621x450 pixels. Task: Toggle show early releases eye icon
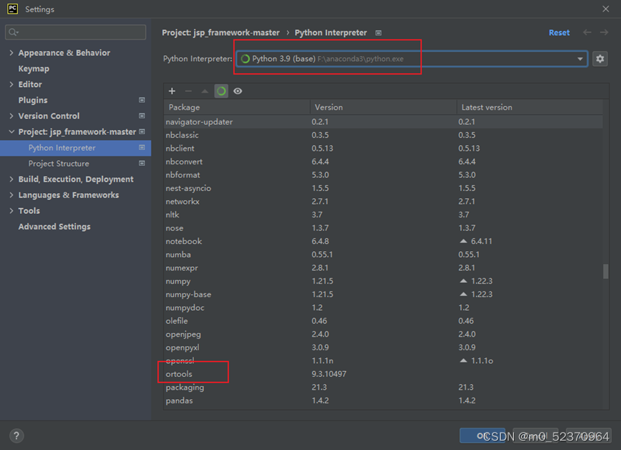tap(238, 91)
